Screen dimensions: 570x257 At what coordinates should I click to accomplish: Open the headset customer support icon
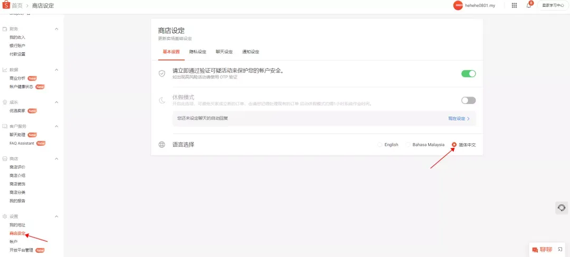tap(562, 207)
